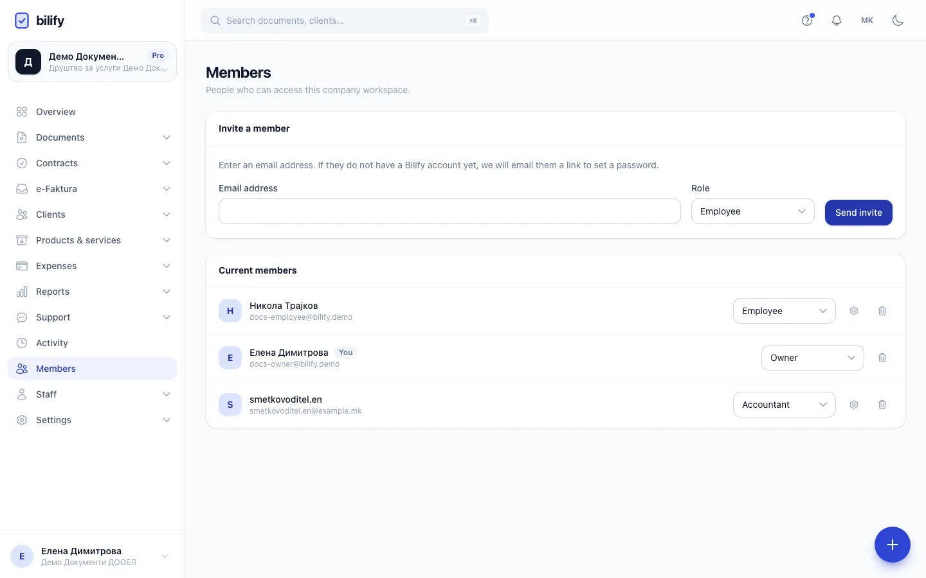Image resolution: width=926 pixels, height=578 pixels.
Task: Click the company logo Д avatar
Action: (28, 62)
